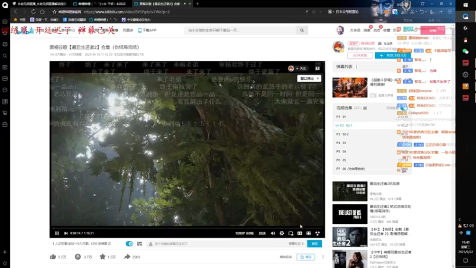This screenshot has height=268, width=476.
Task: Open the 4K recommended video thumbnail
Action: tap(350, 236)
